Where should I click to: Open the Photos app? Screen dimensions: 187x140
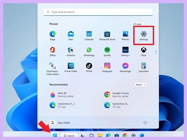pyautogui.click(x=125, y=36)
